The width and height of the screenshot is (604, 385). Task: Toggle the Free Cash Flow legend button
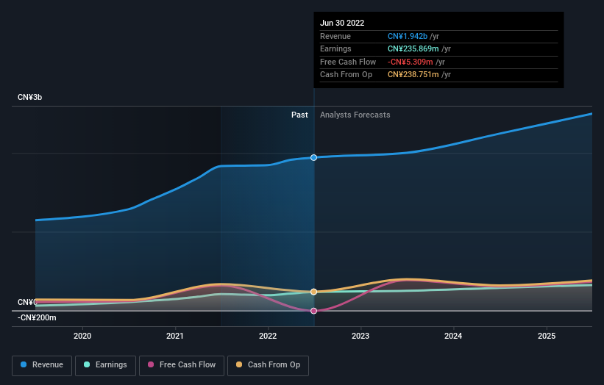tap(182, 365)
